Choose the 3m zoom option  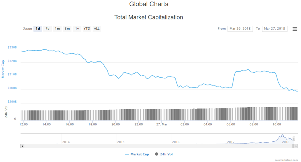click(67, 29)
